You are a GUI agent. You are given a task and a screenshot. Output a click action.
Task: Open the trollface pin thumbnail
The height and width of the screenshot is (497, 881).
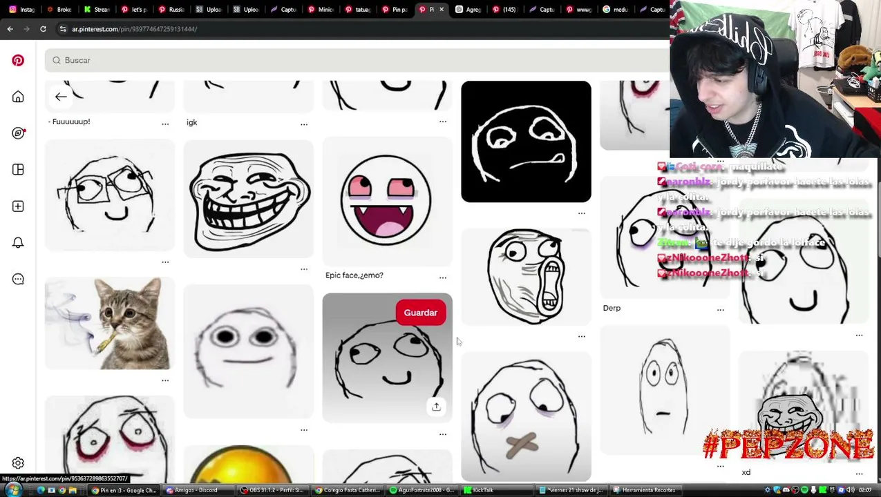(x=249, y=199)
